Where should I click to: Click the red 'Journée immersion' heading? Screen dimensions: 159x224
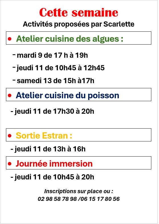point(54,164)
